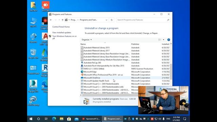217x122 pixels.
Task: Click the taskbar search circle icon
Action: [38, 119]
